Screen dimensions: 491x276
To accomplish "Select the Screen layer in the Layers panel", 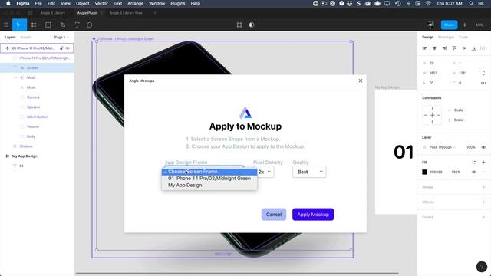I will pyautogui.click(x=37, y=68).
